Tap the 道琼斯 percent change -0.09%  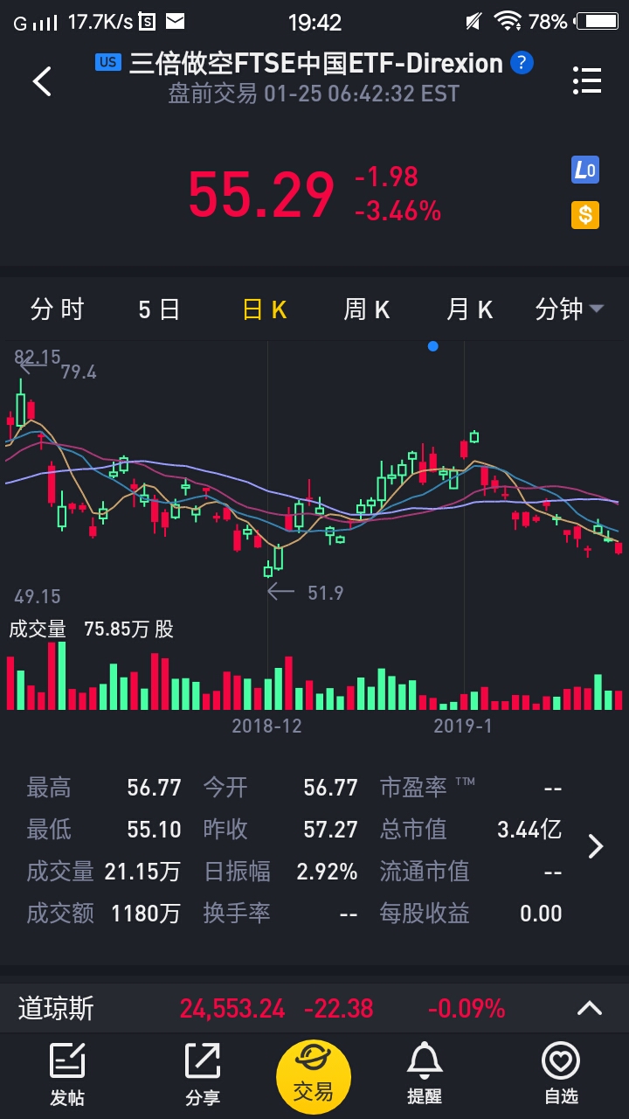(x=467, y=1009)
